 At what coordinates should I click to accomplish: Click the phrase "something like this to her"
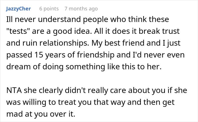tap(113, 67)
